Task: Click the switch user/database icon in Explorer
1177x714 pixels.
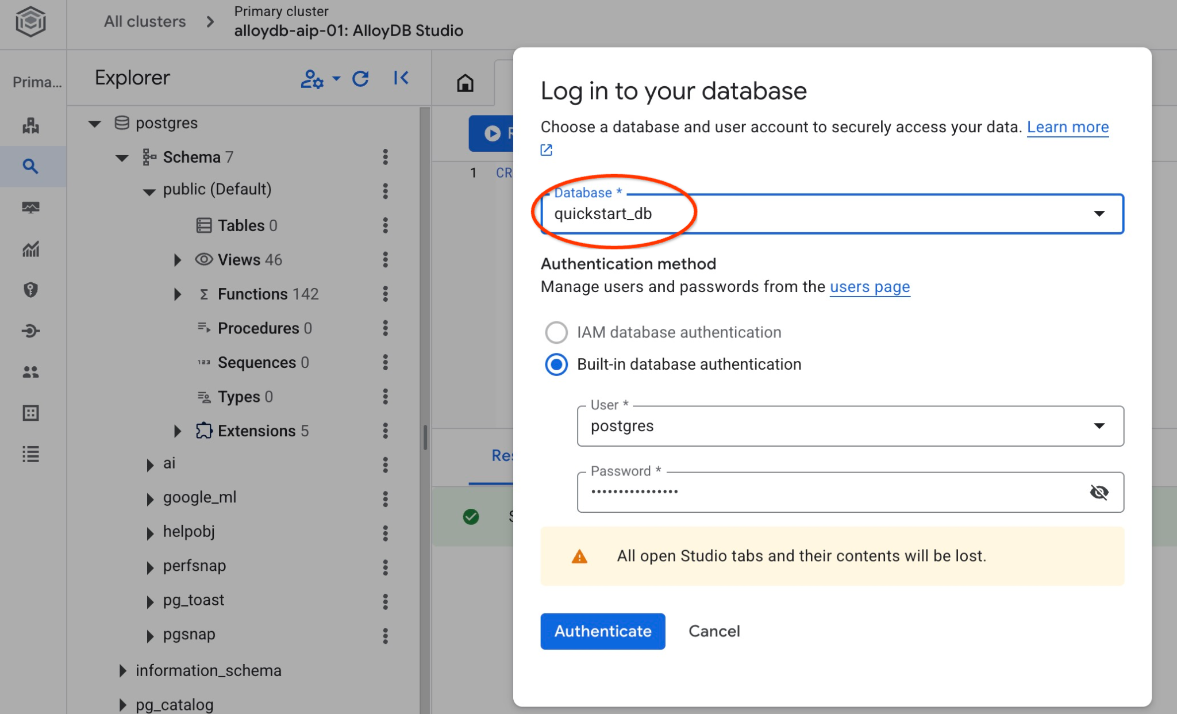Action: click(x=312, y=79)
